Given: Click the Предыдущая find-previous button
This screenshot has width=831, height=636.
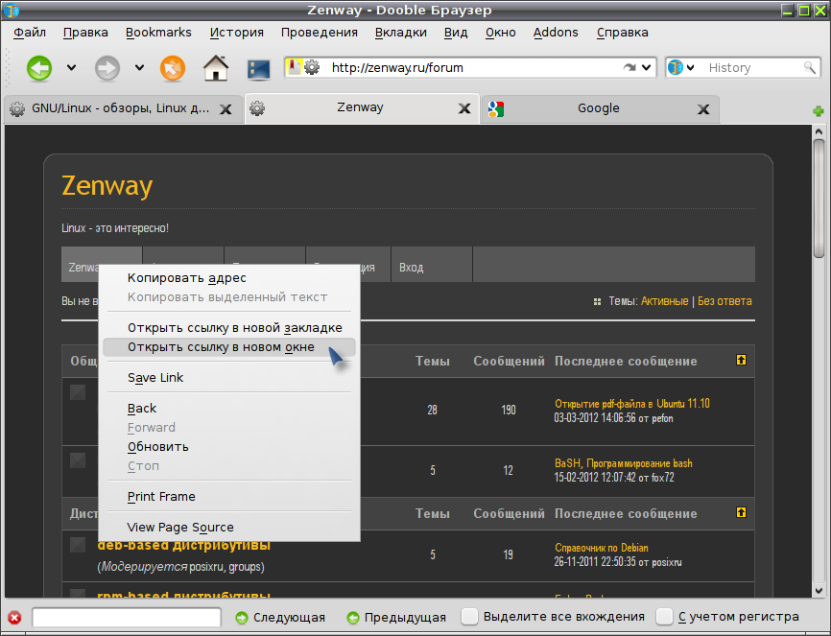Looking at the screenshot, I should [396, 618].
